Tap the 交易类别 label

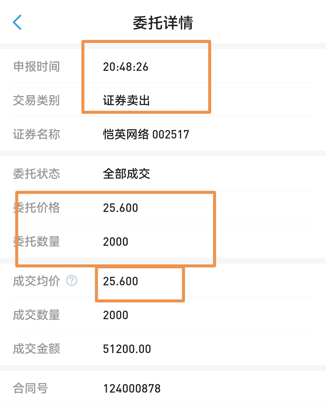tap(36, 100)
